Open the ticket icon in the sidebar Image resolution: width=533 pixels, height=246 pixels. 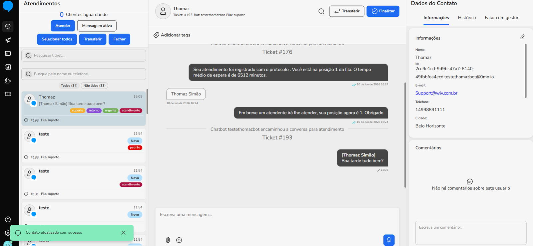8,94
